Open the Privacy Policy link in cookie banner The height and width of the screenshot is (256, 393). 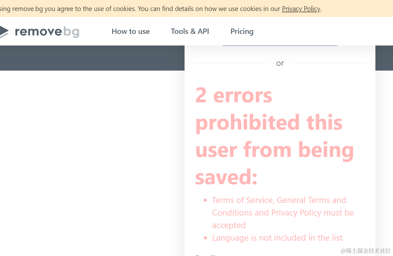(x=301, y=9)
